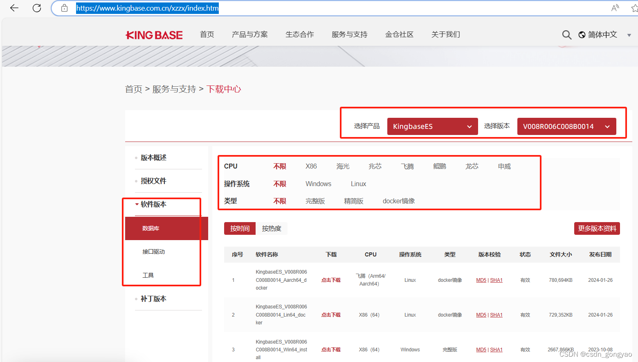Filter 类型 by docker镜像
The image size is (638, 362).
(399, 201)
